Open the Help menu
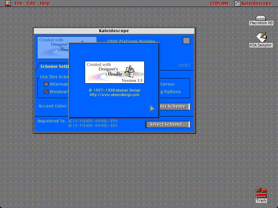278x208 pixels. tap(45, 3)
